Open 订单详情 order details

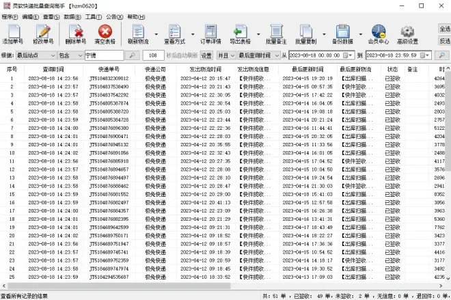[210, 33]
